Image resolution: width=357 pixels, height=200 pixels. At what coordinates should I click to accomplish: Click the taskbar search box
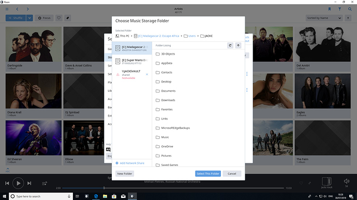click(41, 196)
